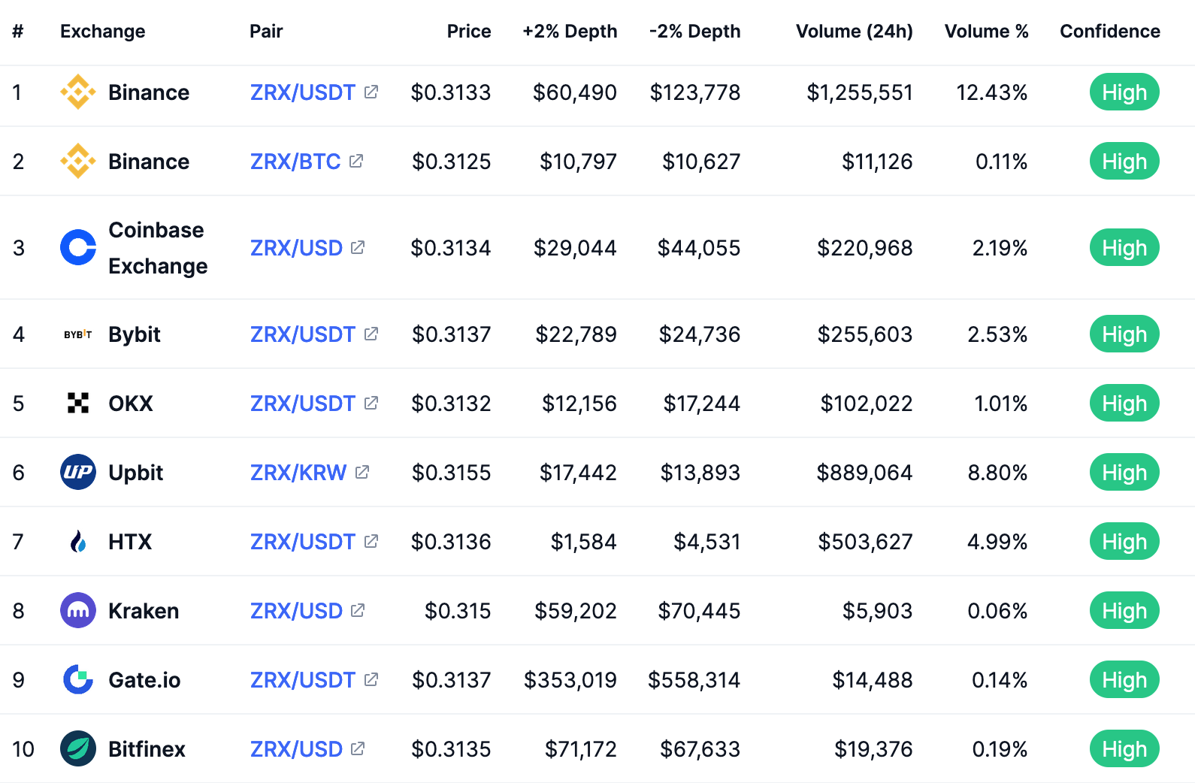
Task: Open Bitfinex ZRX/USD pair link
Action: (x=296, y=749)
